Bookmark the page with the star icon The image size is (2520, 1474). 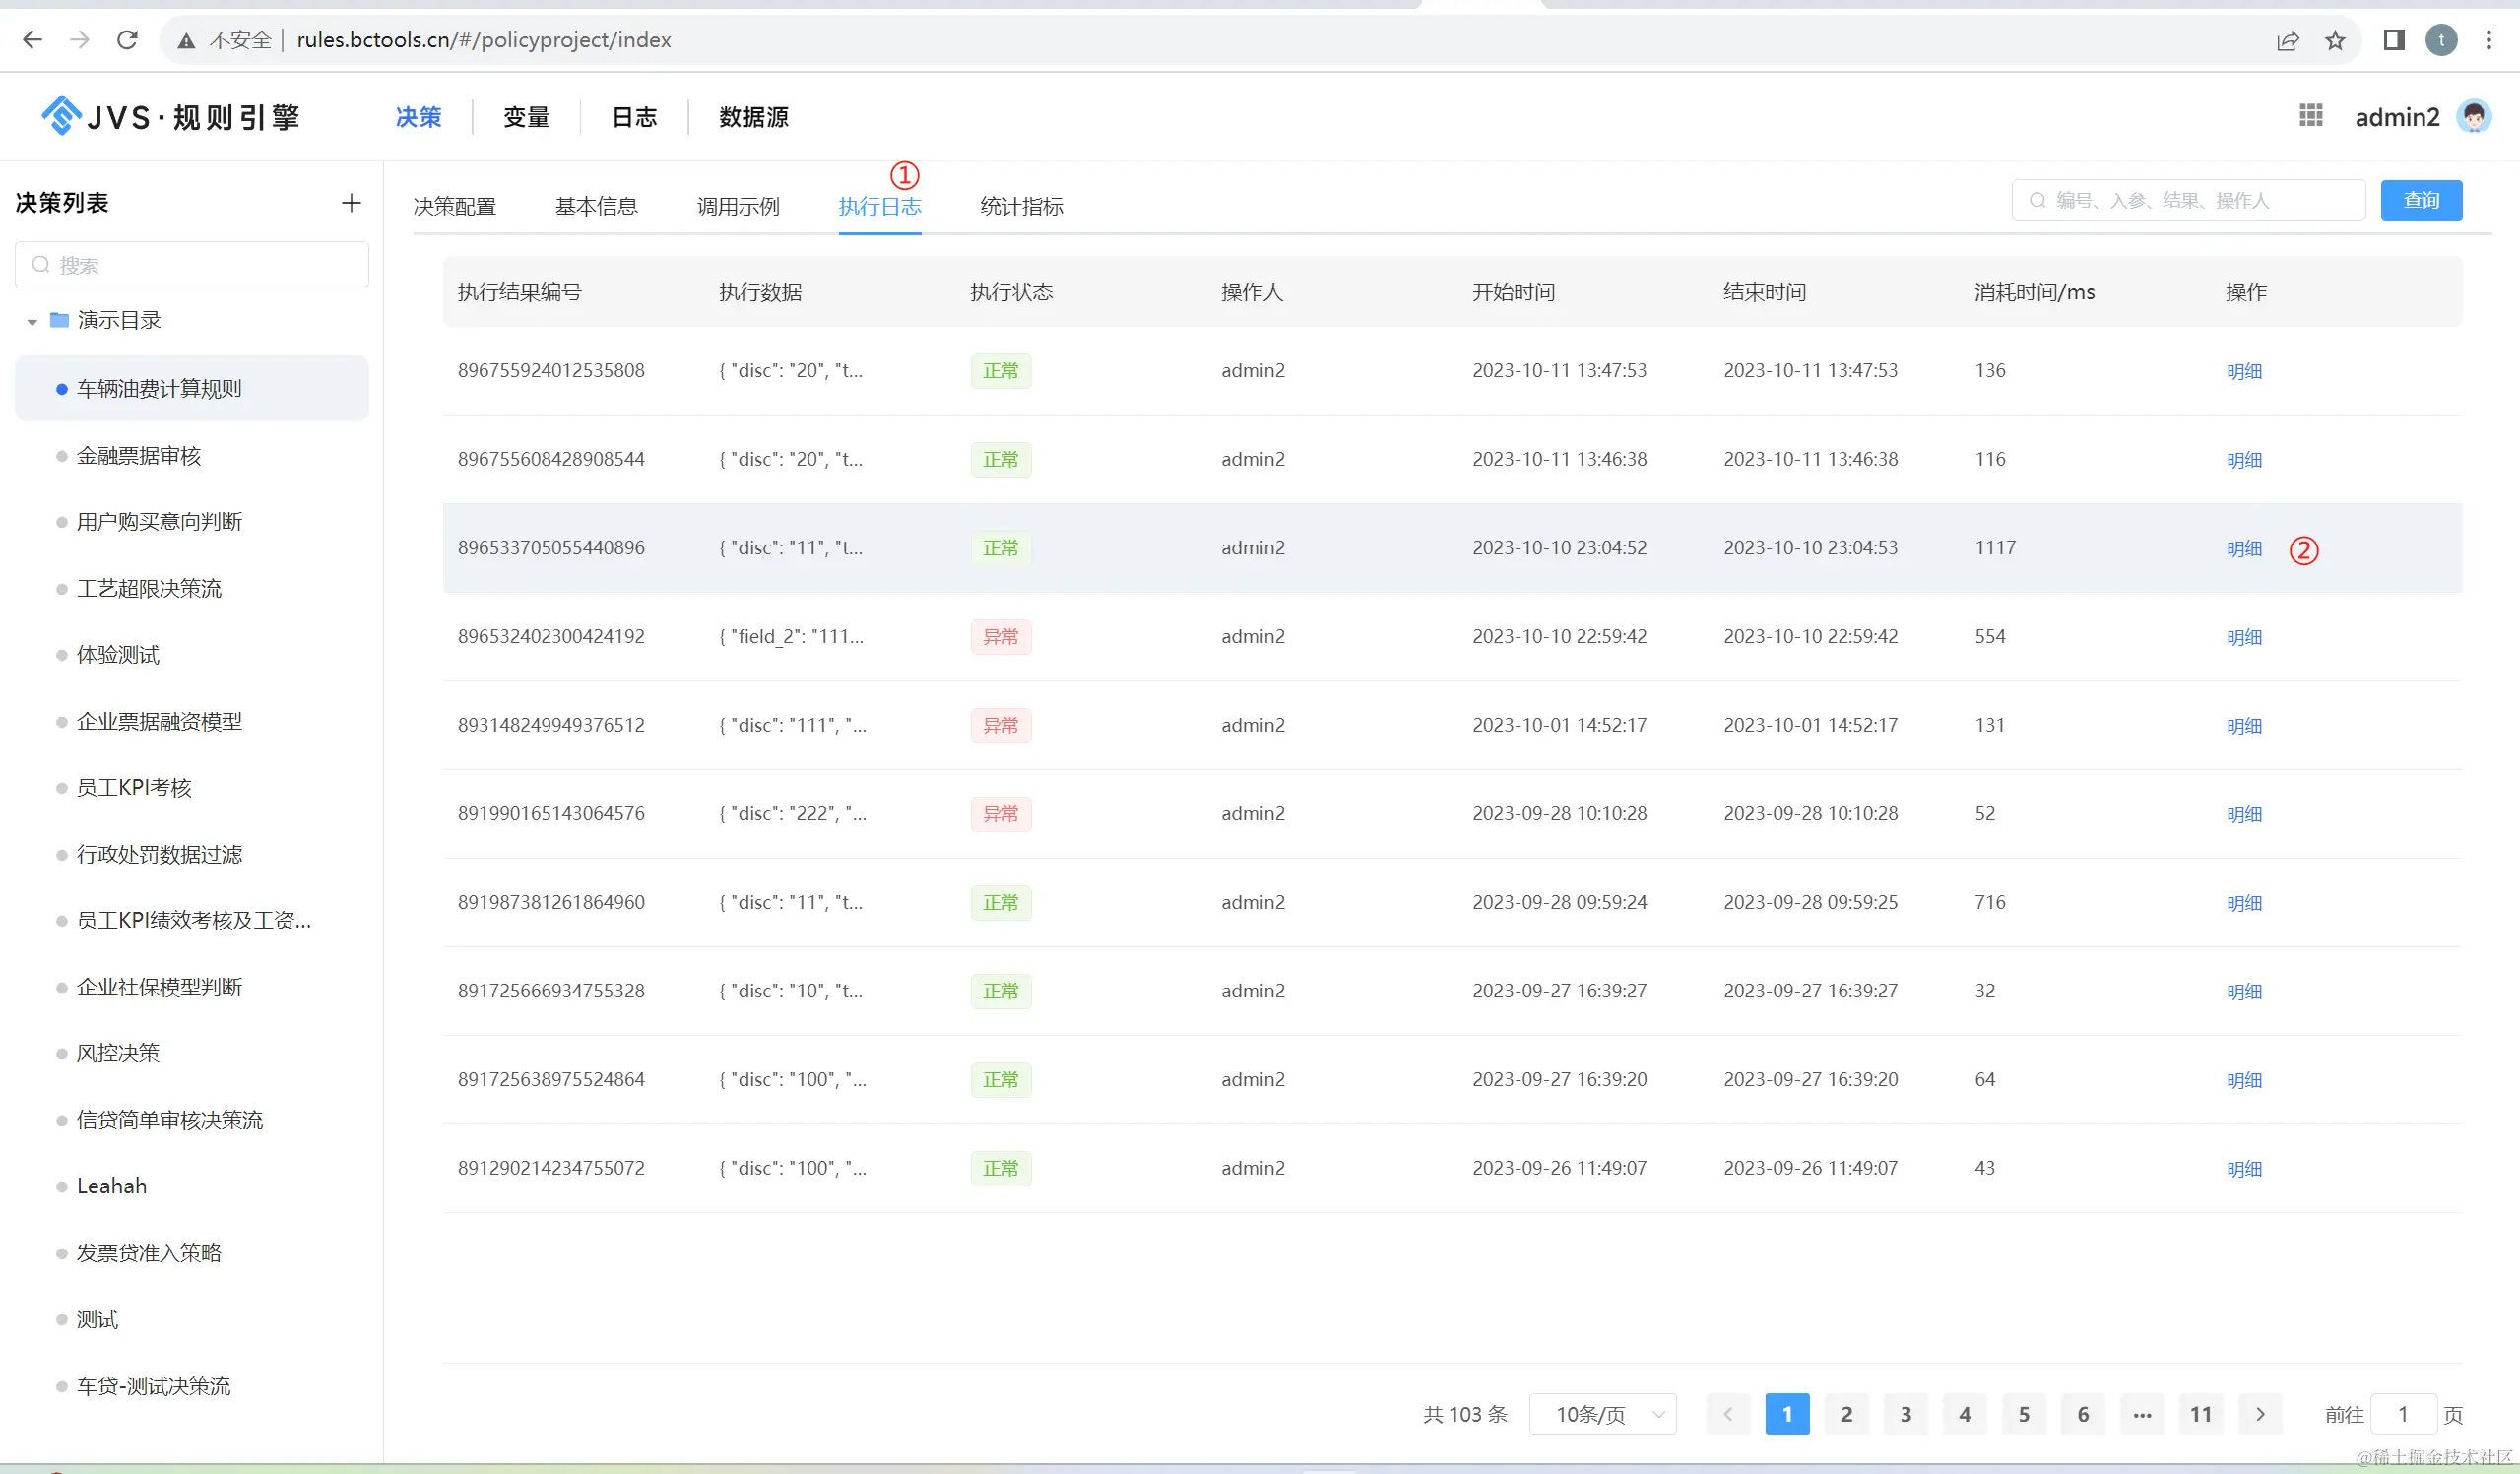click(2335, 40)
